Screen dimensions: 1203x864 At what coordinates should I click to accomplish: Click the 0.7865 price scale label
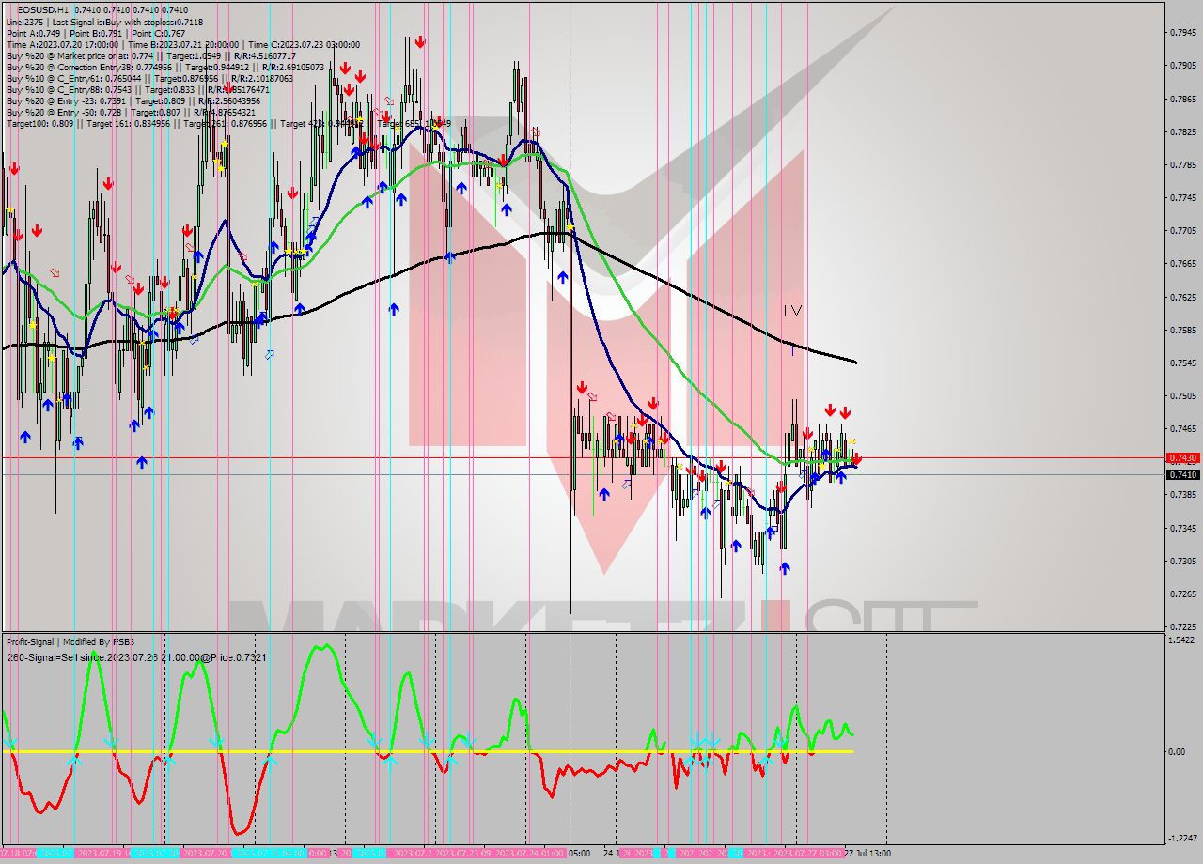coord(1183,99)
